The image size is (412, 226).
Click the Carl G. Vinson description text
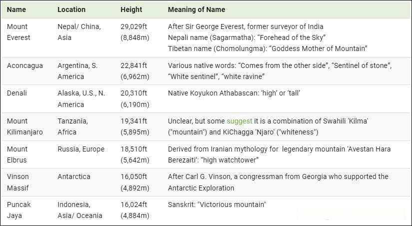click(278, 182)
